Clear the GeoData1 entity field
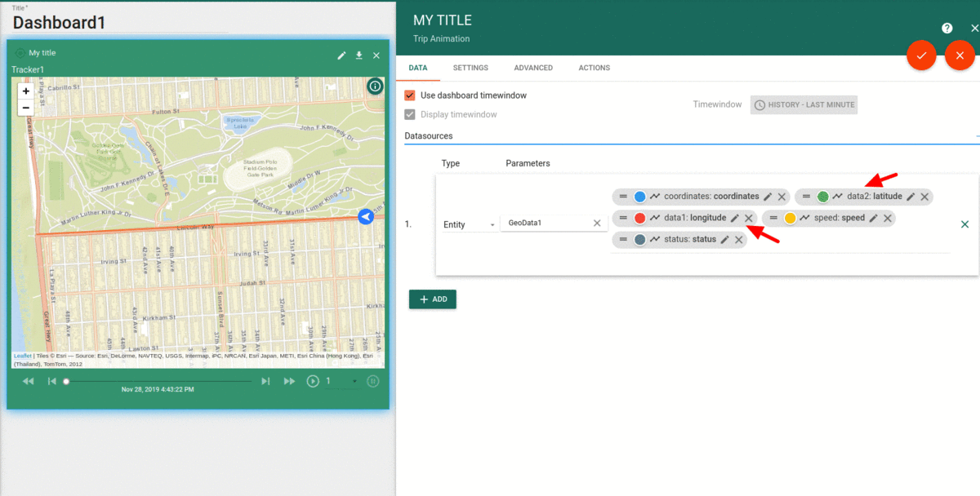 click(597, 223)
